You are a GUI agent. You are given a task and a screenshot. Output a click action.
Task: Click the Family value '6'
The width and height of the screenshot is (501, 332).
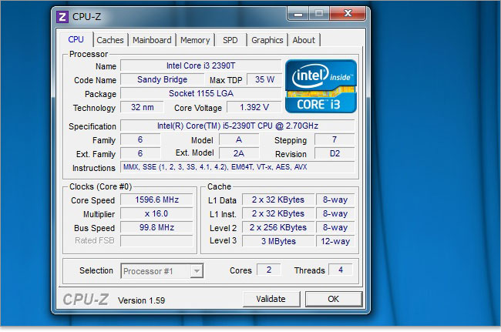[x=140, y=140]
